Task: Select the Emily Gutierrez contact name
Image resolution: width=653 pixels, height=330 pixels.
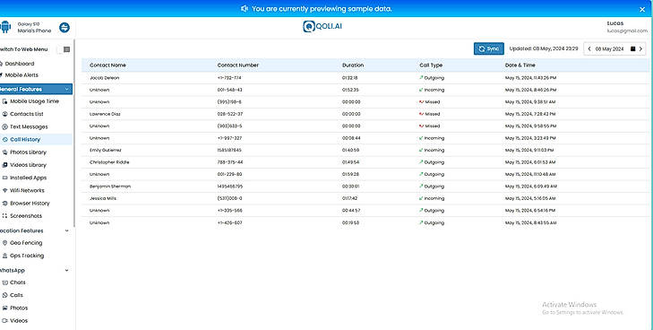Action: pos(106,150)
